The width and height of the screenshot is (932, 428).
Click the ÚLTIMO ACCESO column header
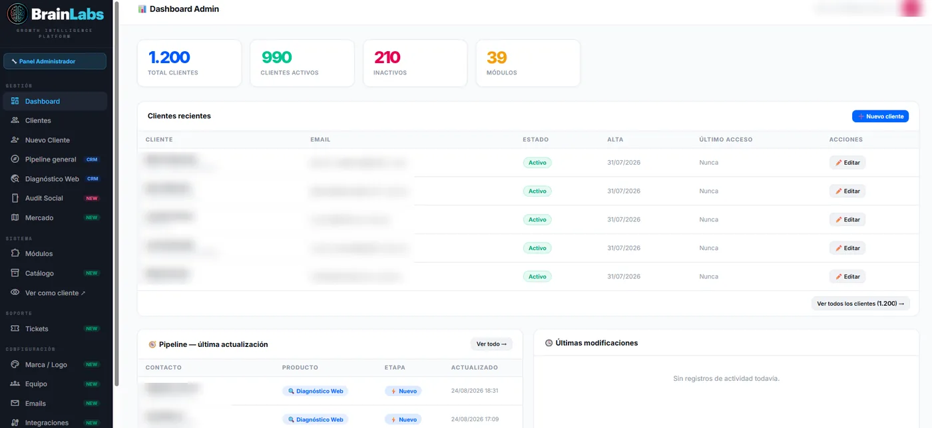point(726,140)
